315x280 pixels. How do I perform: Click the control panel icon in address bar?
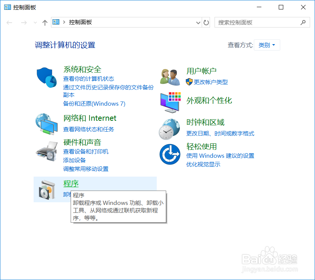(56, 22)
